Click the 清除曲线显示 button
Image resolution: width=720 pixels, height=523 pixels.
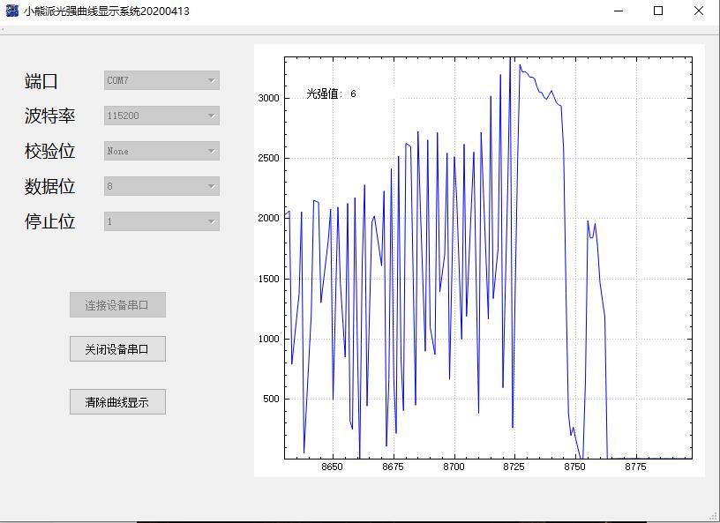pos(117,402)
